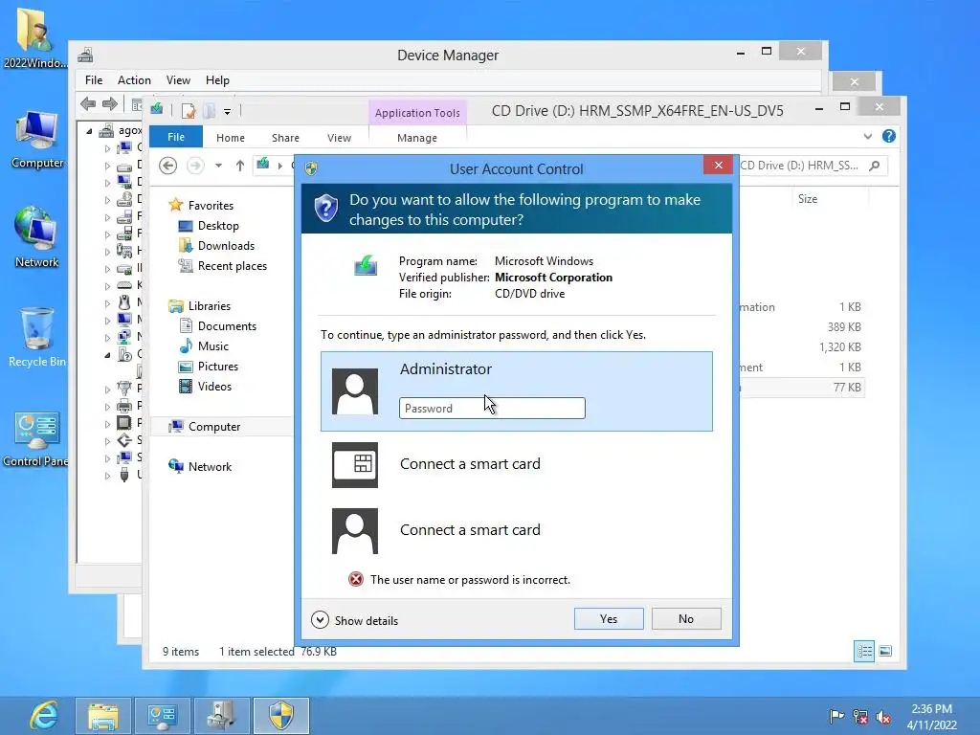Open Customize Quick Access Toolbar dropdown
Viewport: 980px width, 735px height.
[227, 112]
